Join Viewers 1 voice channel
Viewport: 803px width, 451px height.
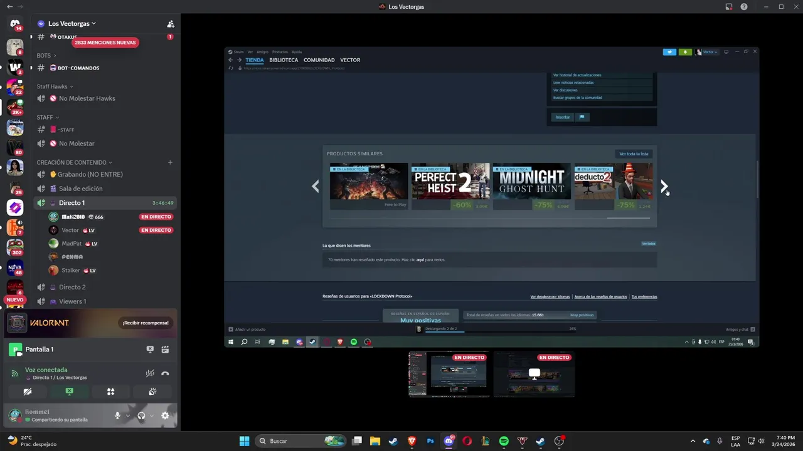click(x=105, y=301)
